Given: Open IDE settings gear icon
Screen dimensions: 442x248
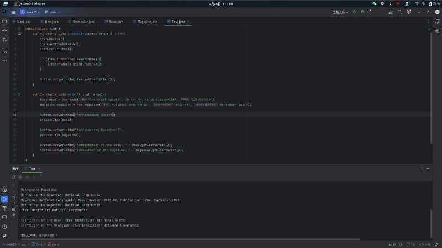Looking at the screenshot, I should point(409,12).
